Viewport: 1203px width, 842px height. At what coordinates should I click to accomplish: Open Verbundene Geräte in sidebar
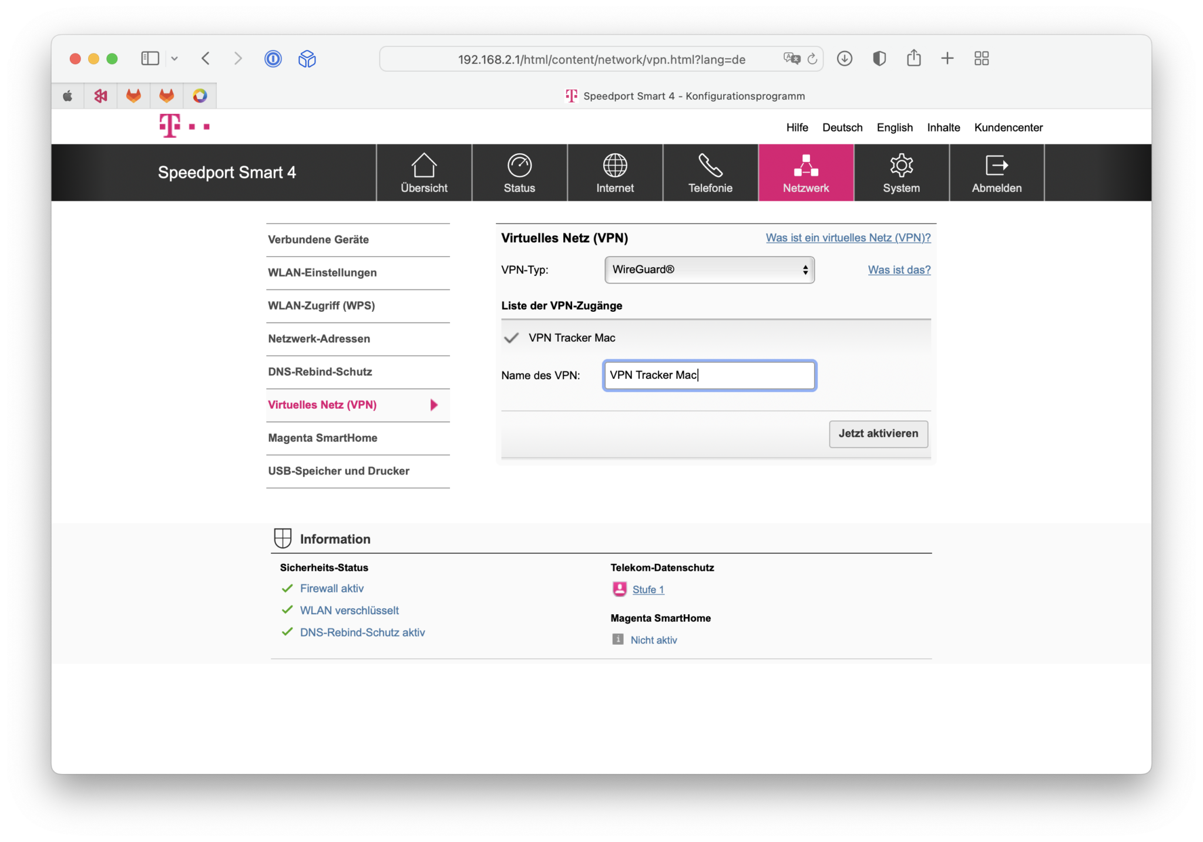coord(358,240)
